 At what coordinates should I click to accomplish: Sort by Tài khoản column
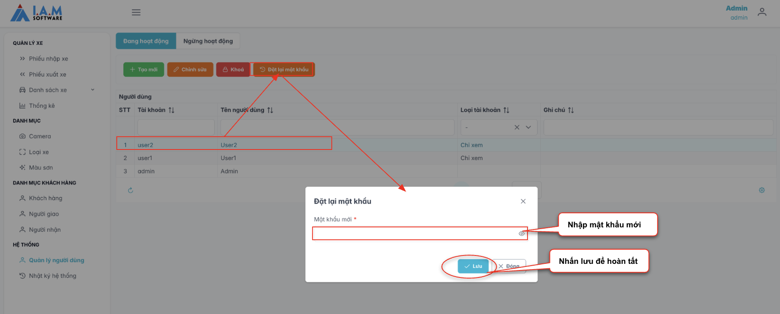[x=171, y=110]
